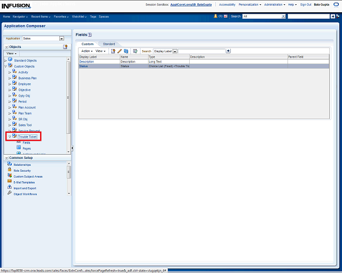Click the notifications bell icon

[215, 16]
